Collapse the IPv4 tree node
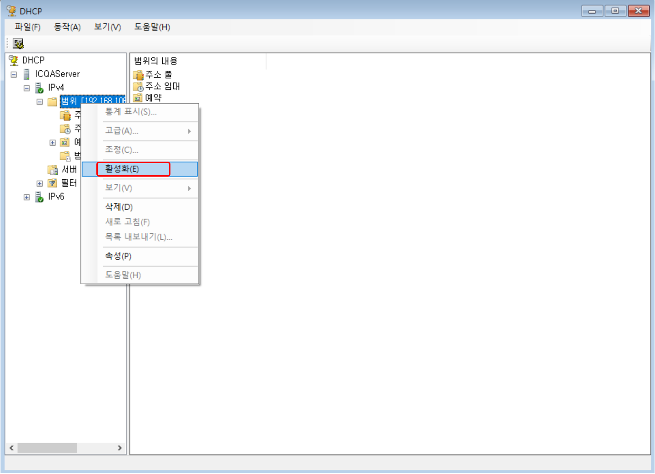This screenshot has height=474, width=655. (27, 88)
